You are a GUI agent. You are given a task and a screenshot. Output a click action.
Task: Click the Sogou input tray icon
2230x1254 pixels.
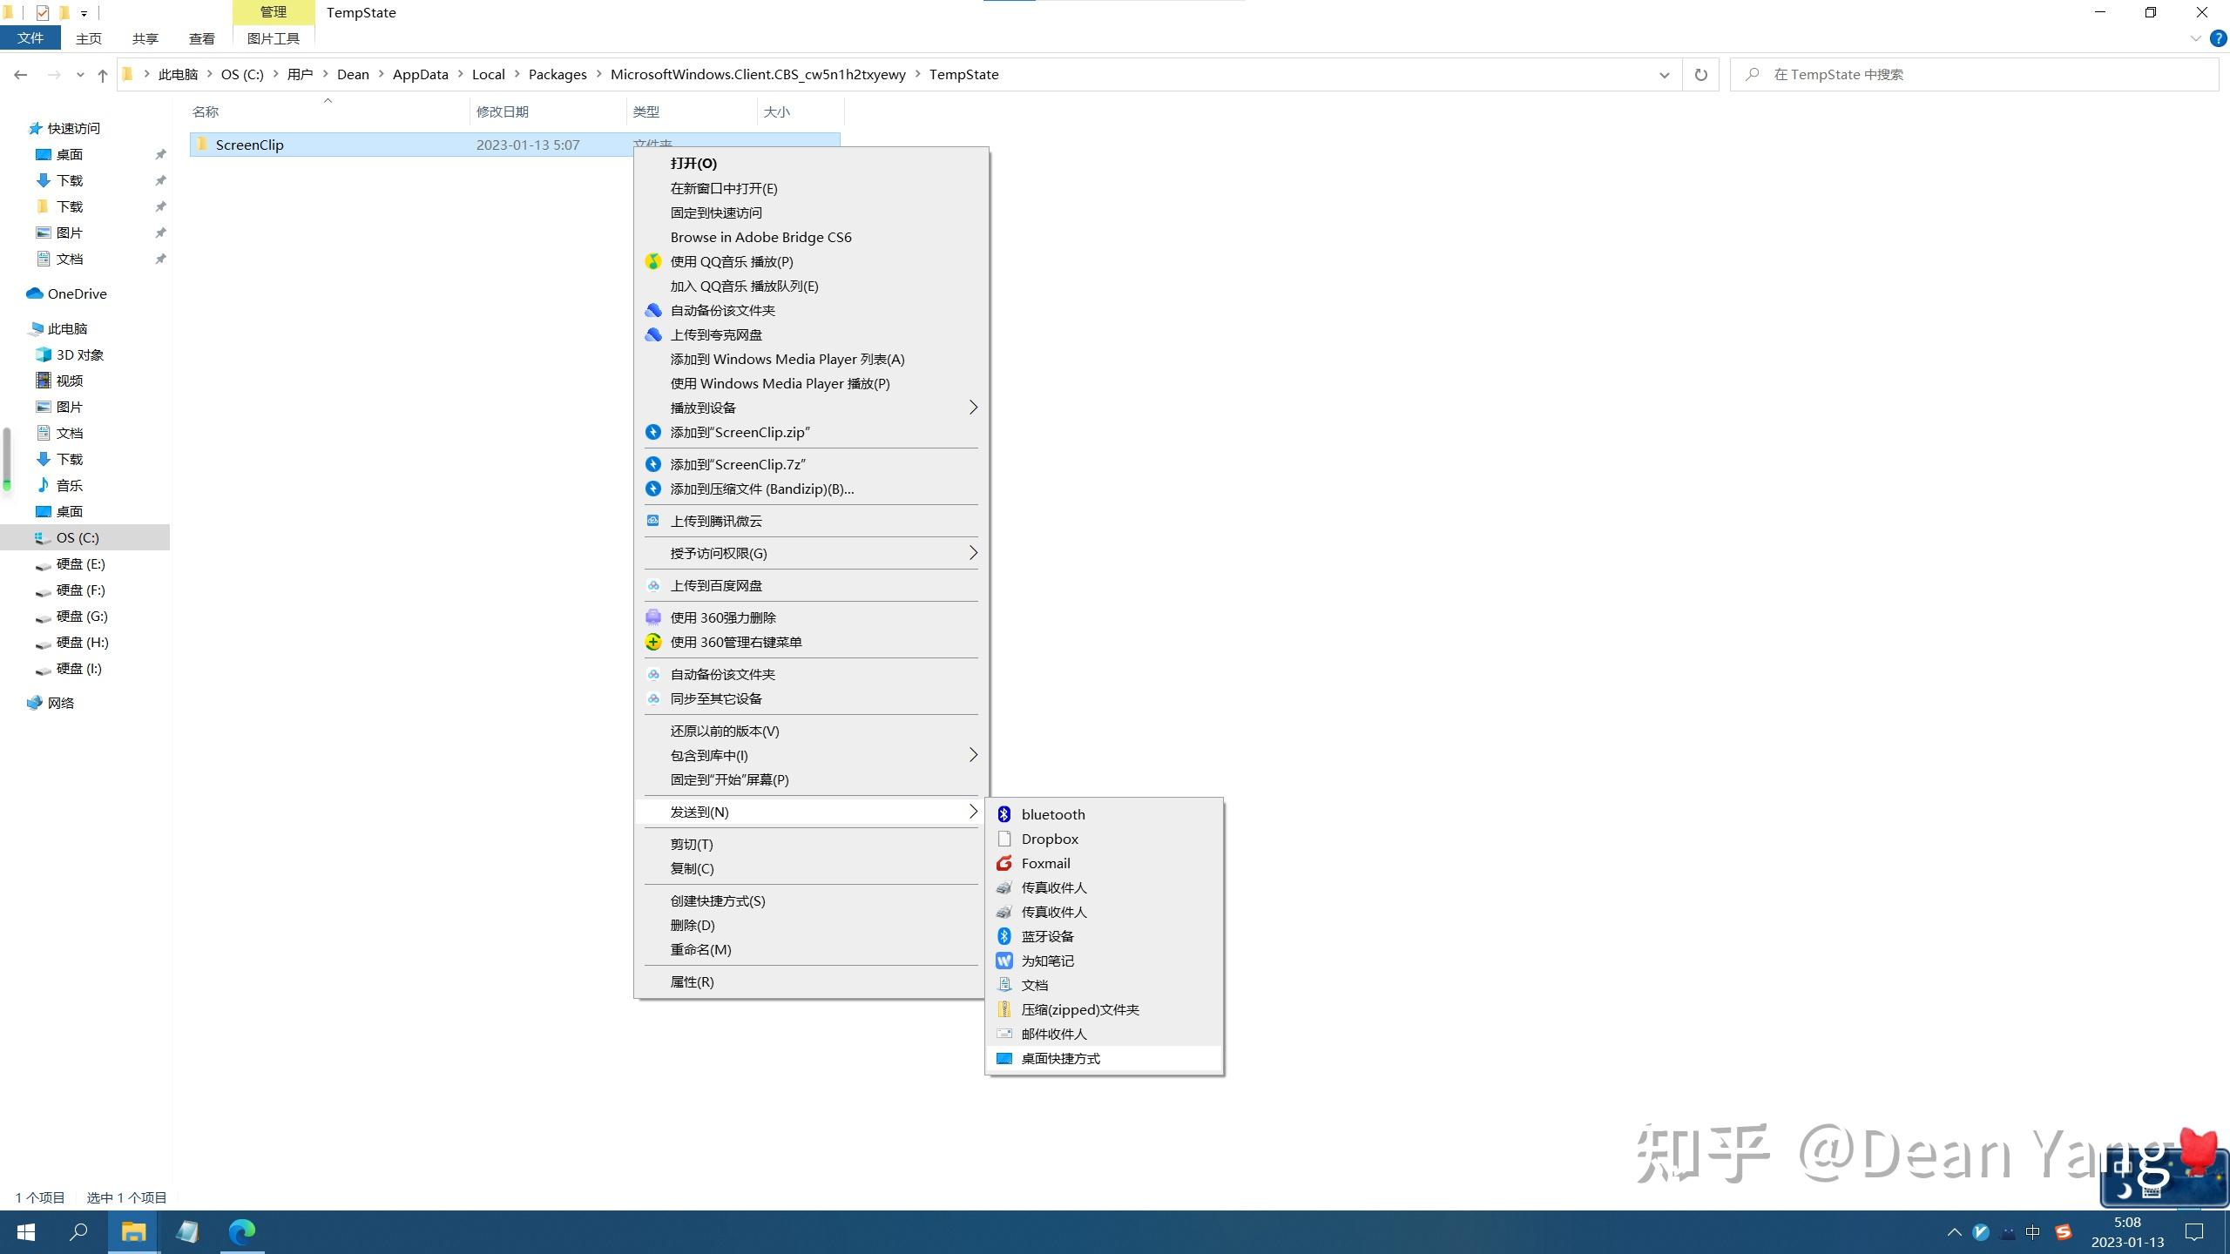pyautogui.click(x=2063, y=1232)
